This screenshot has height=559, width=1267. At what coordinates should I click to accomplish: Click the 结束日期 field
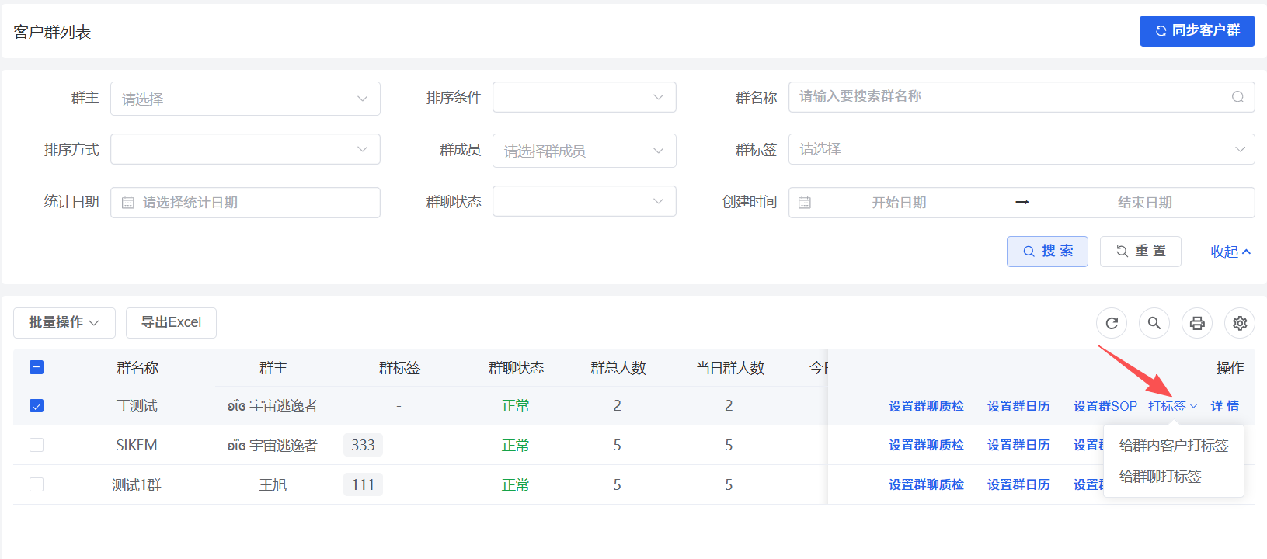click(1144, 203)
